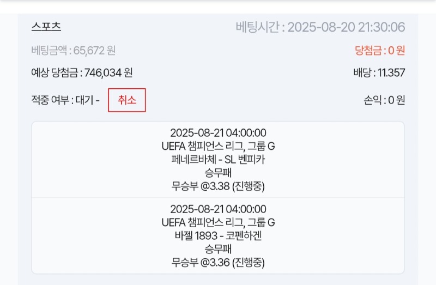Click the second match's UEFA 챔피언스 리그 league line
The height and width of the screenshot is (285, 436).
(x=218, y=222)
